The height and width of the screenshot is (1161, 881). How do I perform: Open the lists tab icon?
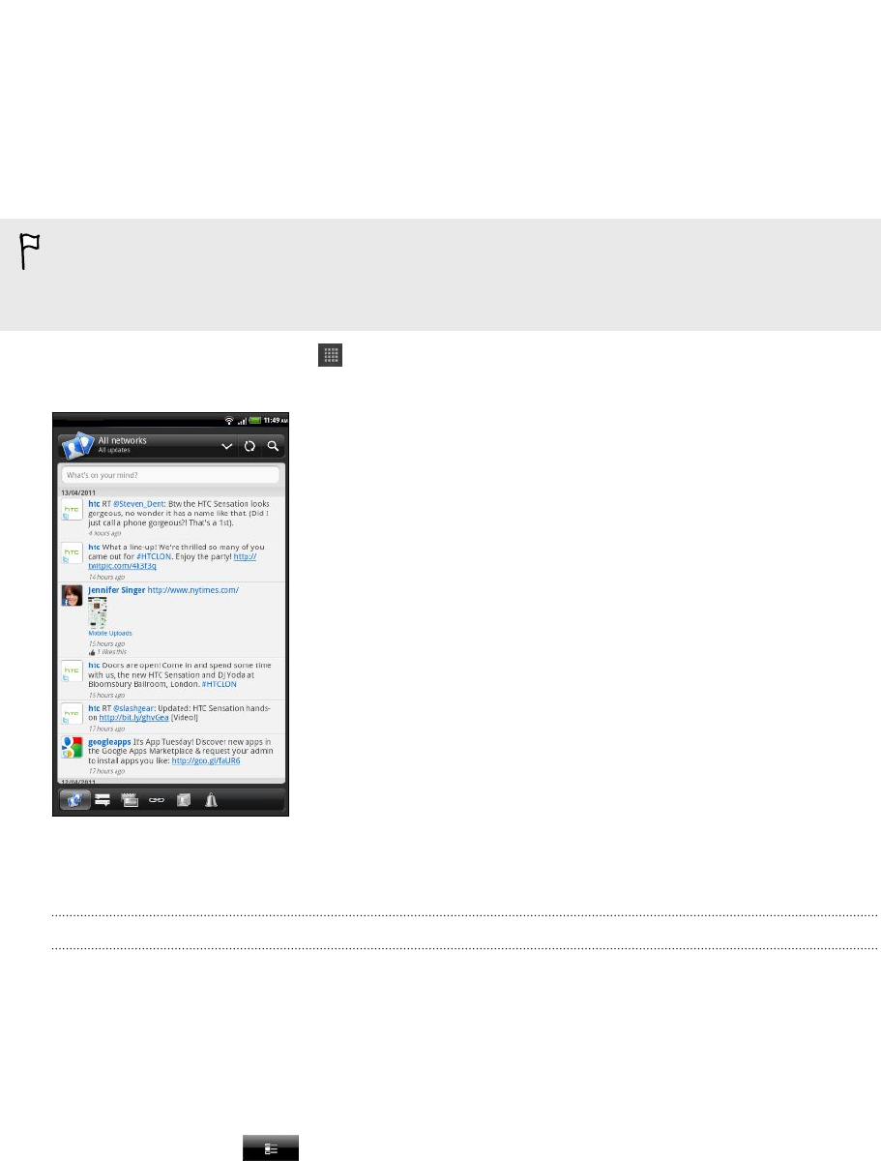coord(183,801)
